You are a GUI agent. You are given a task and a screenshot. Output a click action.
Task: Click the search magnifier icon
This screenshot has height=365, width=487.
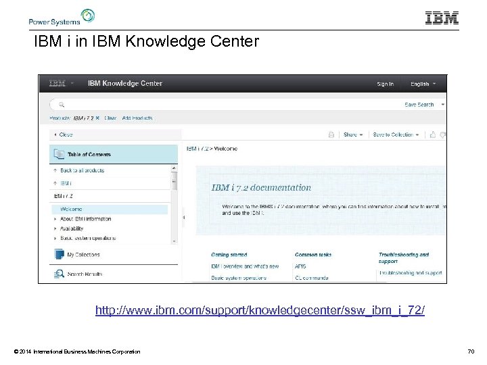point(62,105)
